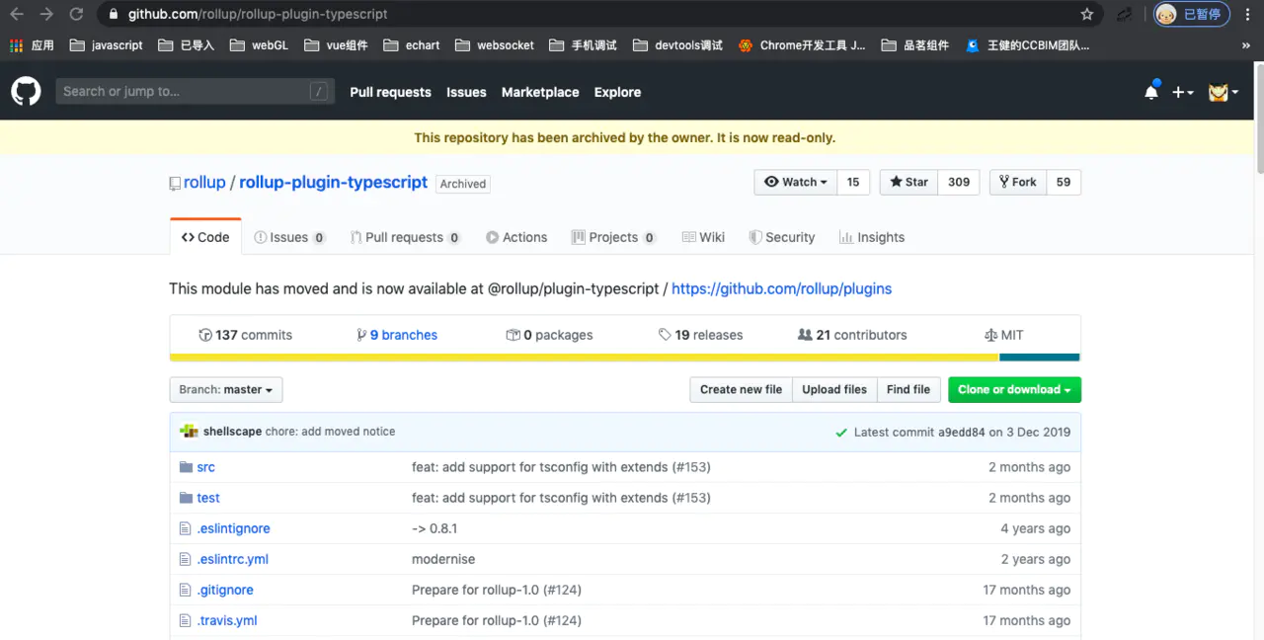View the 21 contributors

point(852,335)
